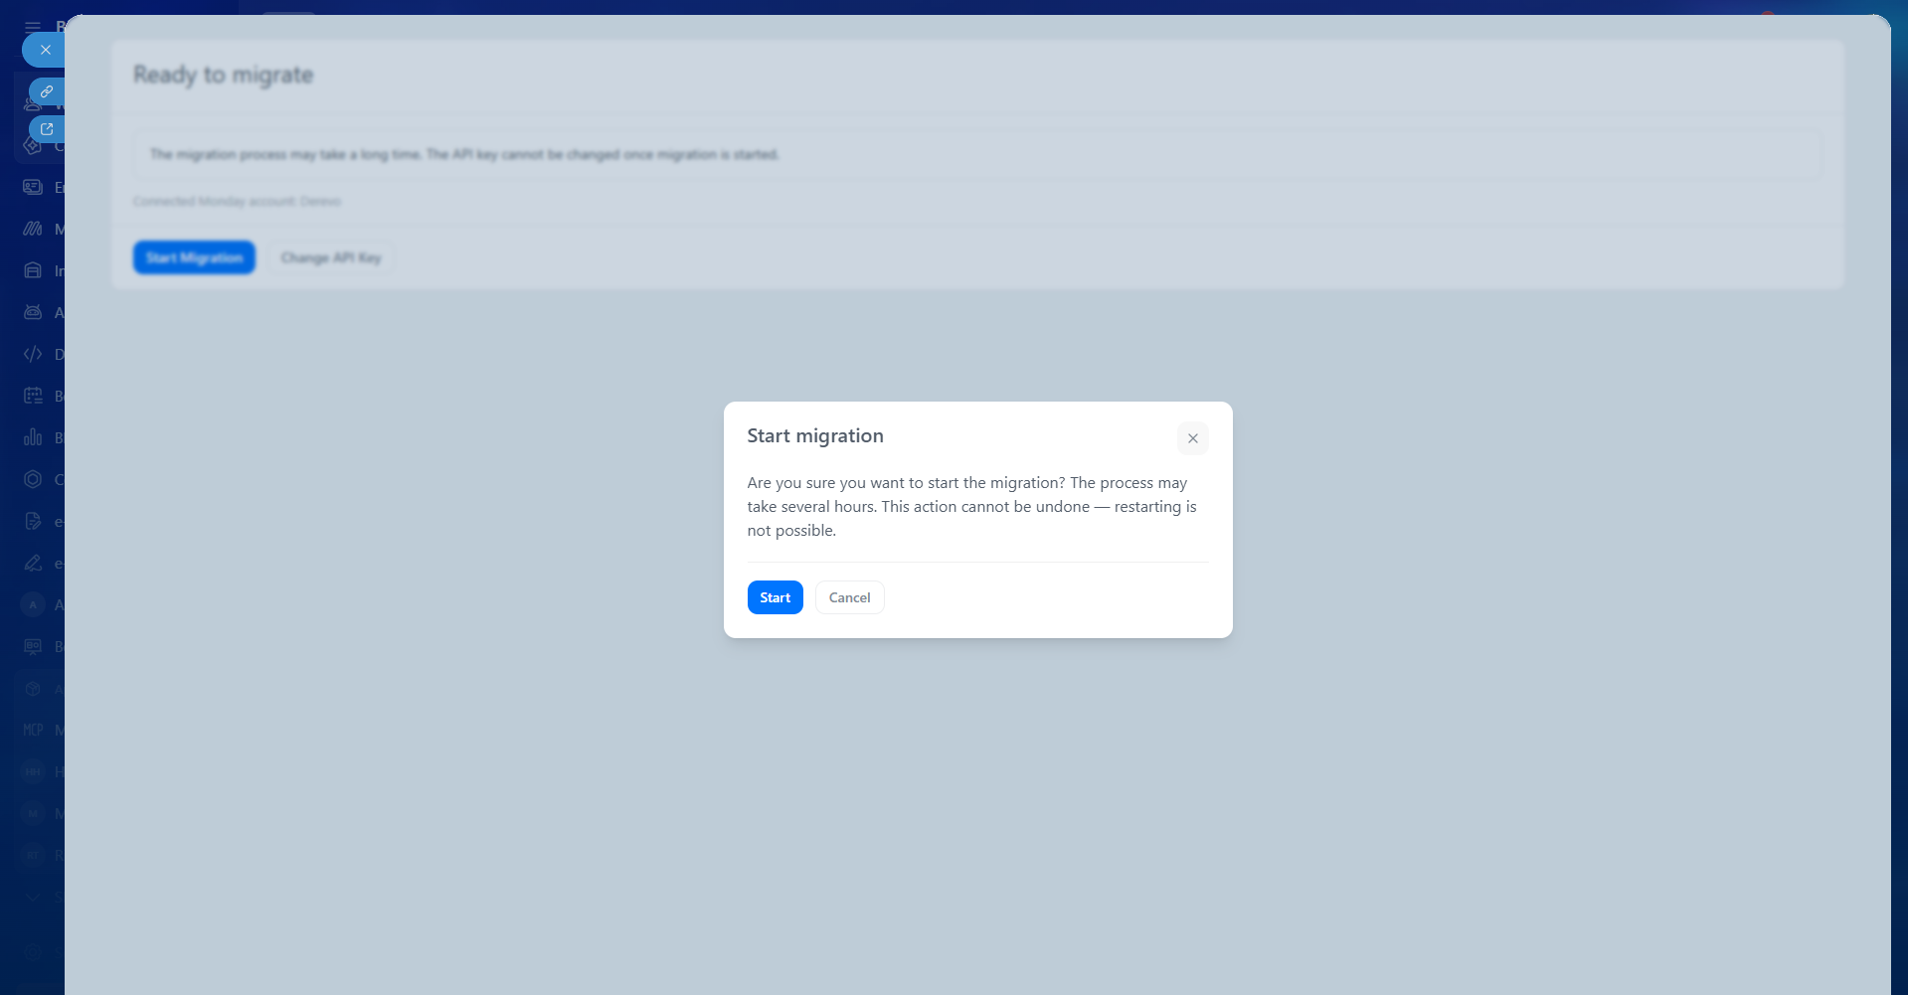Select the hexagon sidebar icon

pos(33,479)
